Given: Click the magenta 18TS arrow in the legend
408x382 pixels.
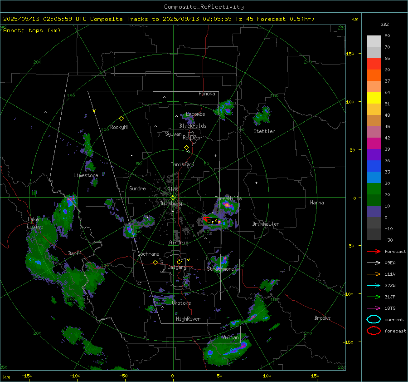Looking at the screenshot, I should coord(374,308).
